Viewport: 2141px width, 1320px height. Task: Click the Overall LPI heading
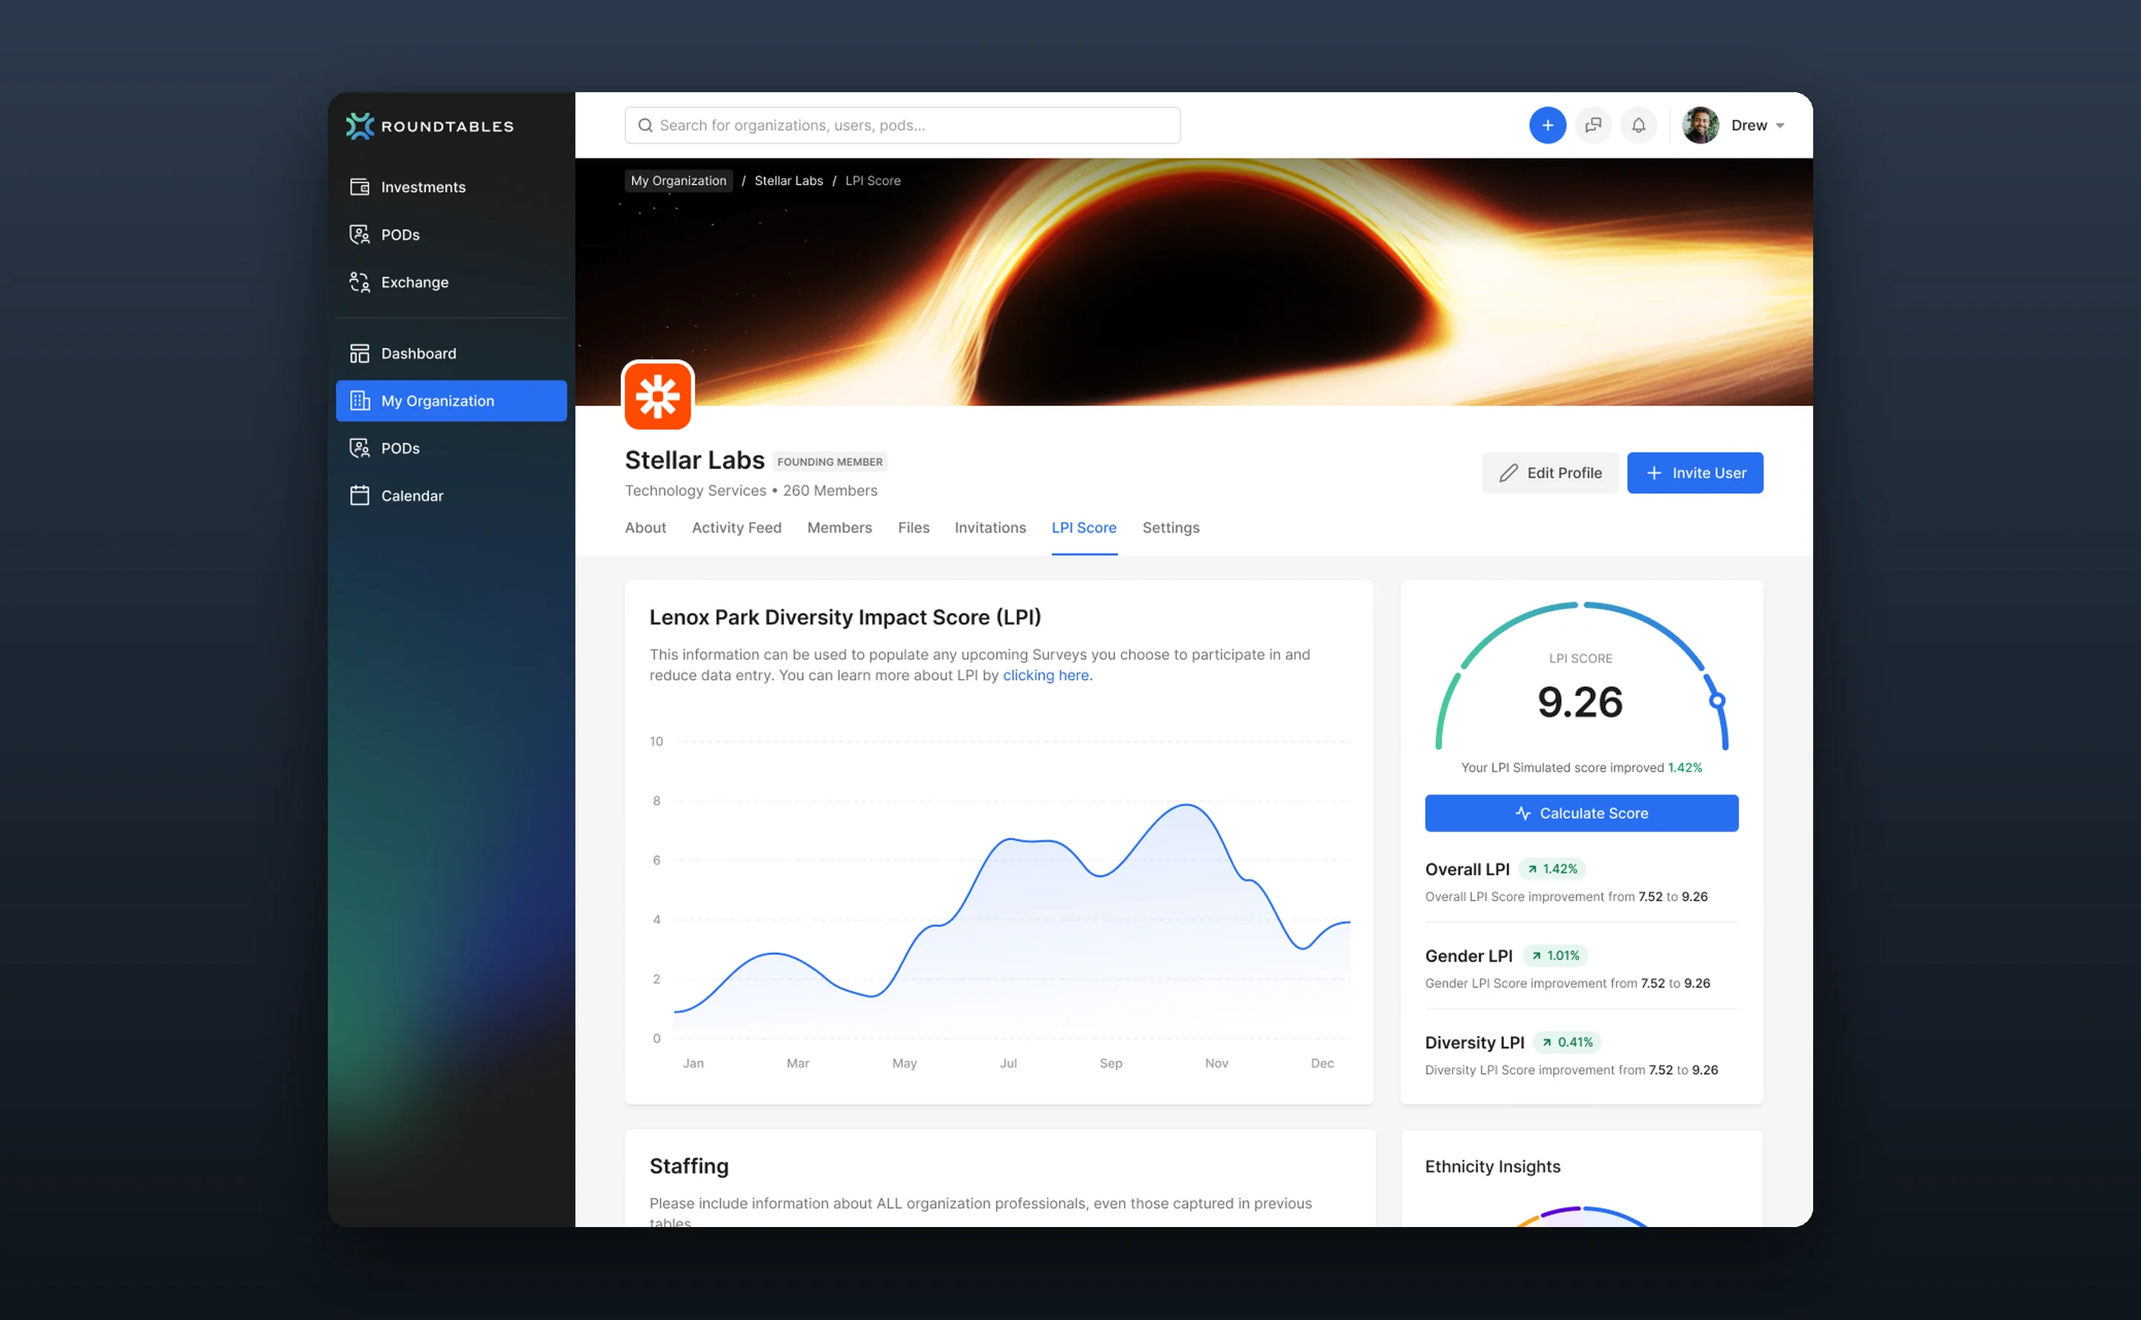tap(1467, 869)
